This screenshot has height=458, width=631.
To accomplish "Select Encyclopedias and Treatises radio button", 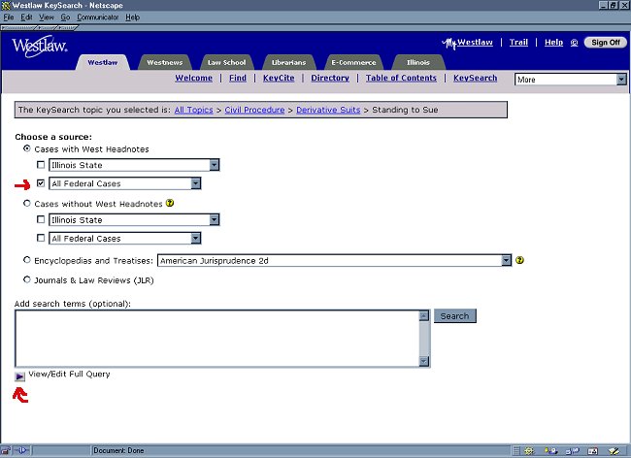I will coord(27,260).
